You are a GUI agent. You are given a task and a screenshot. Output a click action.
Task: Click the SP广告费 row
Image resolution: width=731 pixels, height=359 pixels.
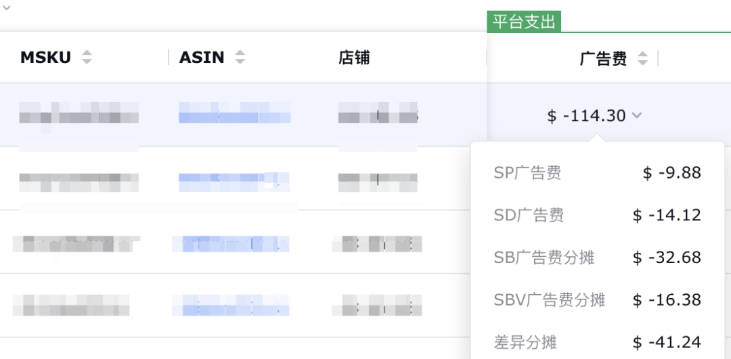pos(597,173)
